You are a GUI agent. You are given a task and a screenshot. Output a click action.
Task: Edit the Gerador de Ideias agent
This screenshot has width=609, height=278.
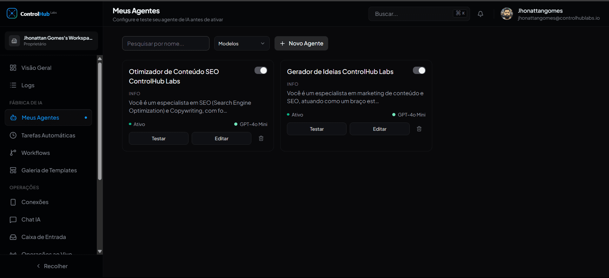(x=380, y=129)
